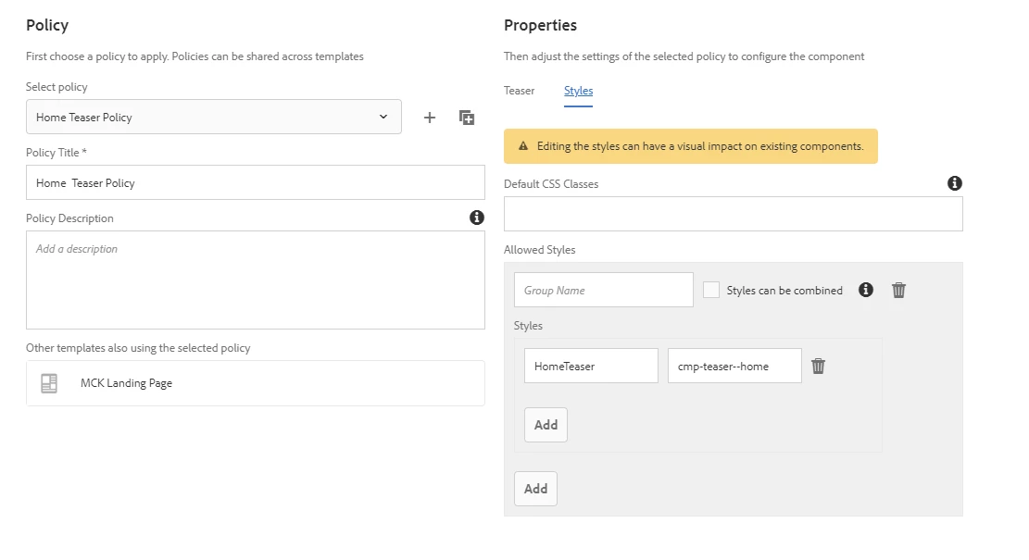Image resolution: width=1029 pixels, height=560 pixels.
Task: Click the Policy Title text field
Action: tap(256, 183)
